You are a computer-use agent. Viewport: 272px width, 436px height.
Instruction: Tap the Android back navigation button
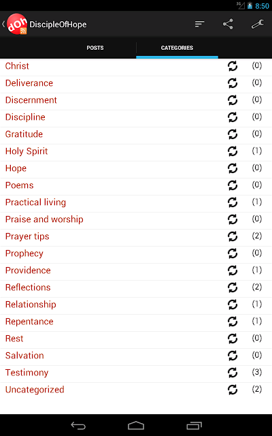coord(78,425)
